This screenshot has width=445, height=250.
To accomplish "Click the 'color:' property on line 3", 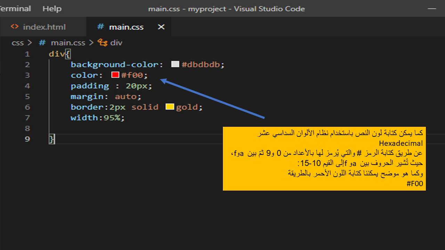I will click(x=87, y=75).
